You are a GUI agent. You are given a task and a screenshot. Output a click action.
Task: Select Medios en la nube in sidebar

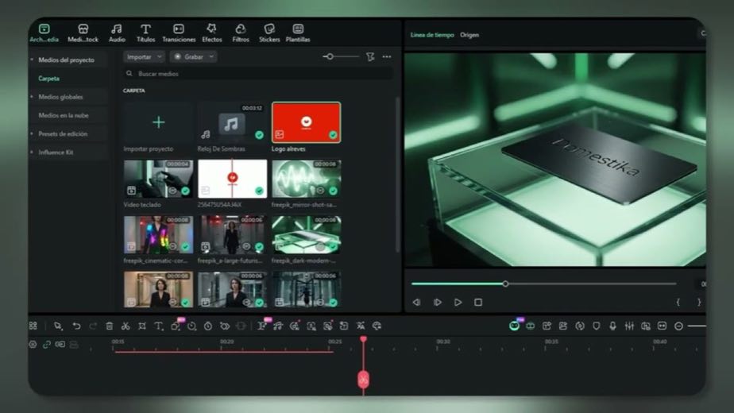[x=64, y=115]
